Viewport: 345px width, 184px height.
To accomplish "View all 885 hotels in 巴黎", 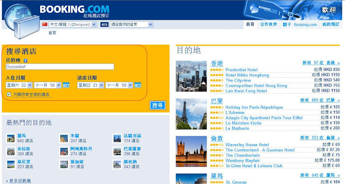I will 320,100.
